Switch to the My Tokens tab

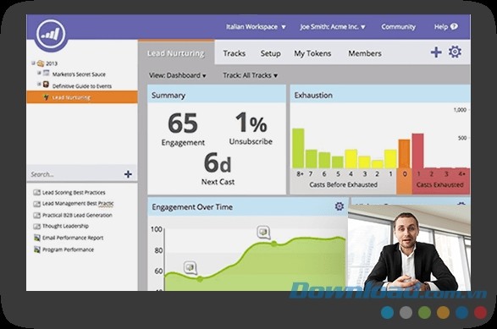[x=312, y=53]
